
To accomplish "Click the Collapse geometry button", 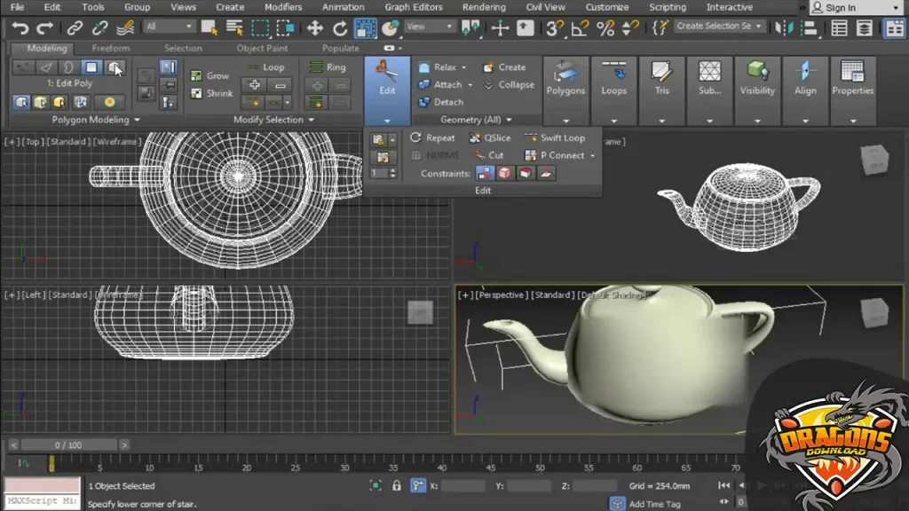I will click(509, 85).
